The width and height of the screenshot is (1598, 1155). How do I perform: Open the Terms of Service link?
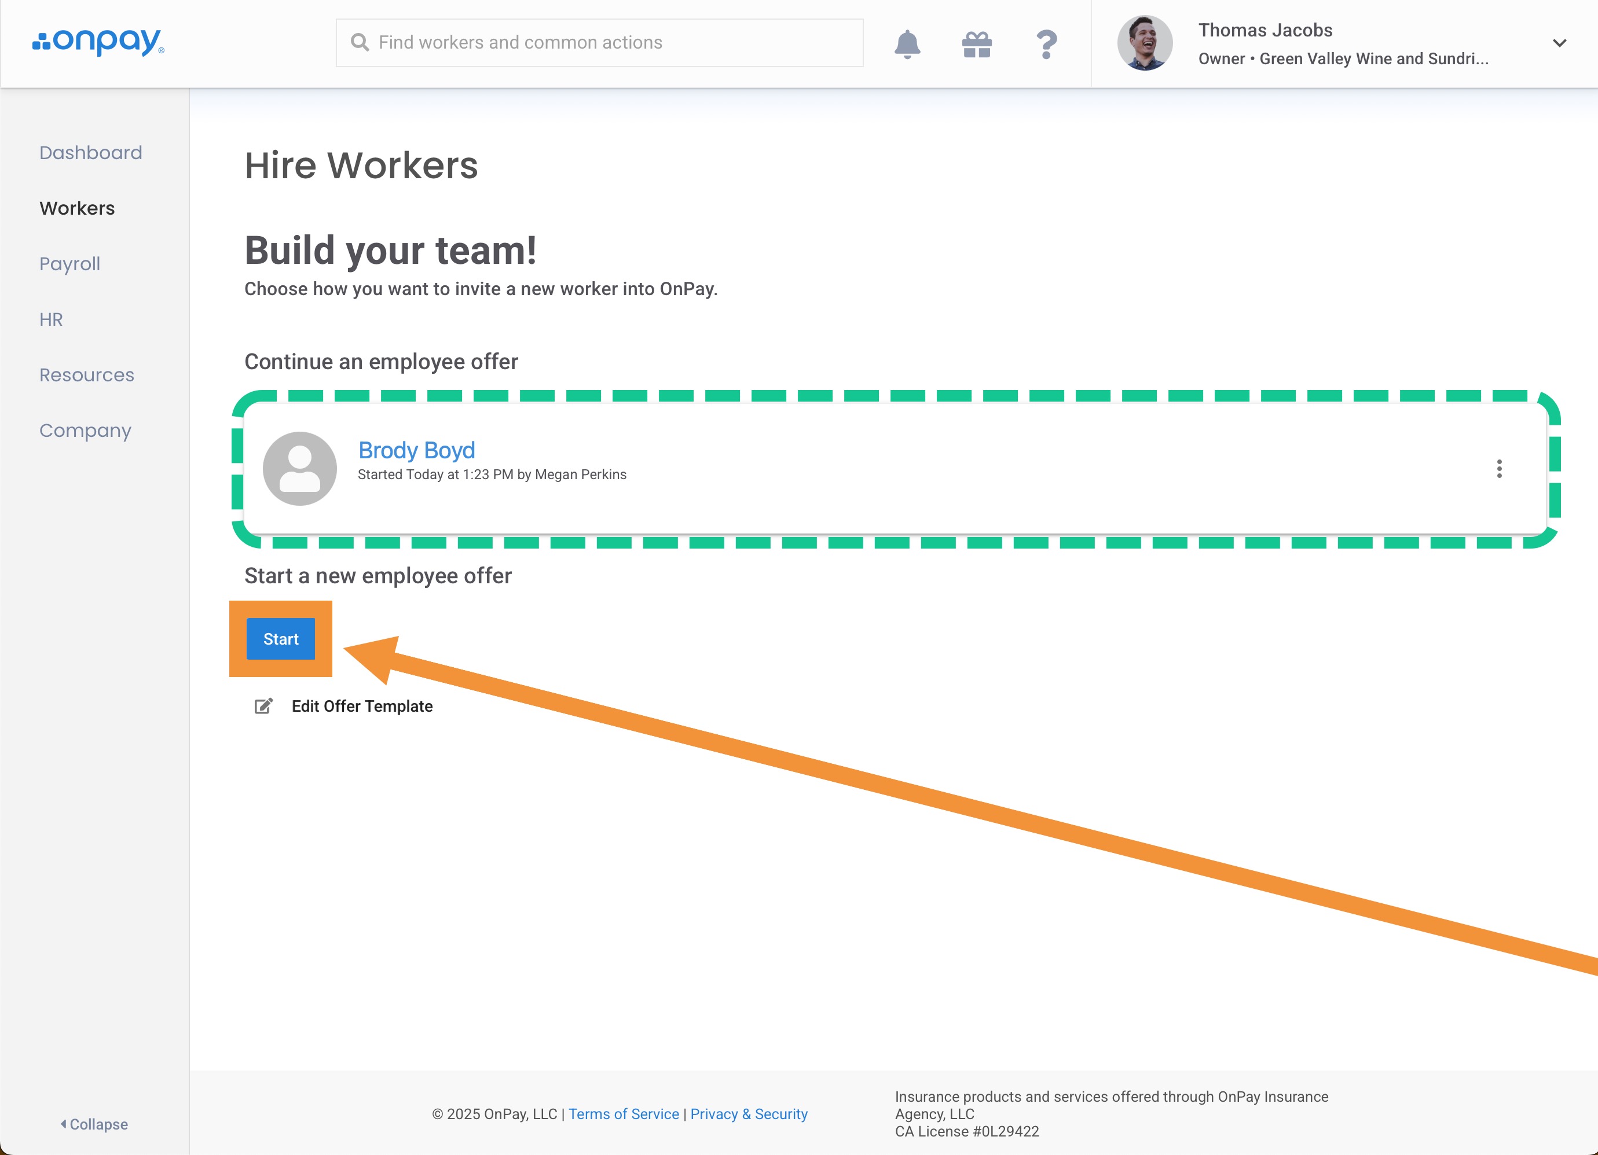pyautogui.click(x=624, y=1114)
